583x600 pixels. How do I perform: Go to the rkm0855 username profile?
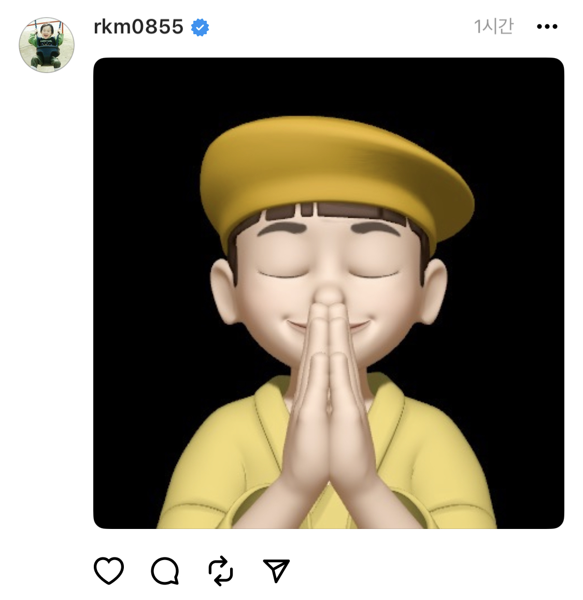tap(138, 26)
